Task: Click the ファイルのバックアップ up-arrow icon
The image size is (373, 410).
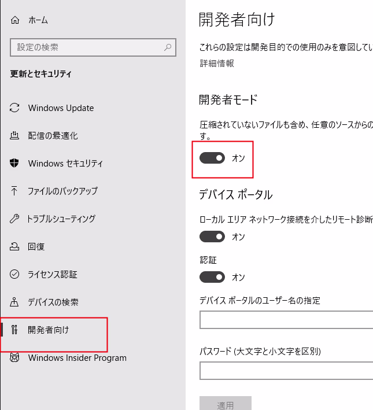Action: (14, 191)
